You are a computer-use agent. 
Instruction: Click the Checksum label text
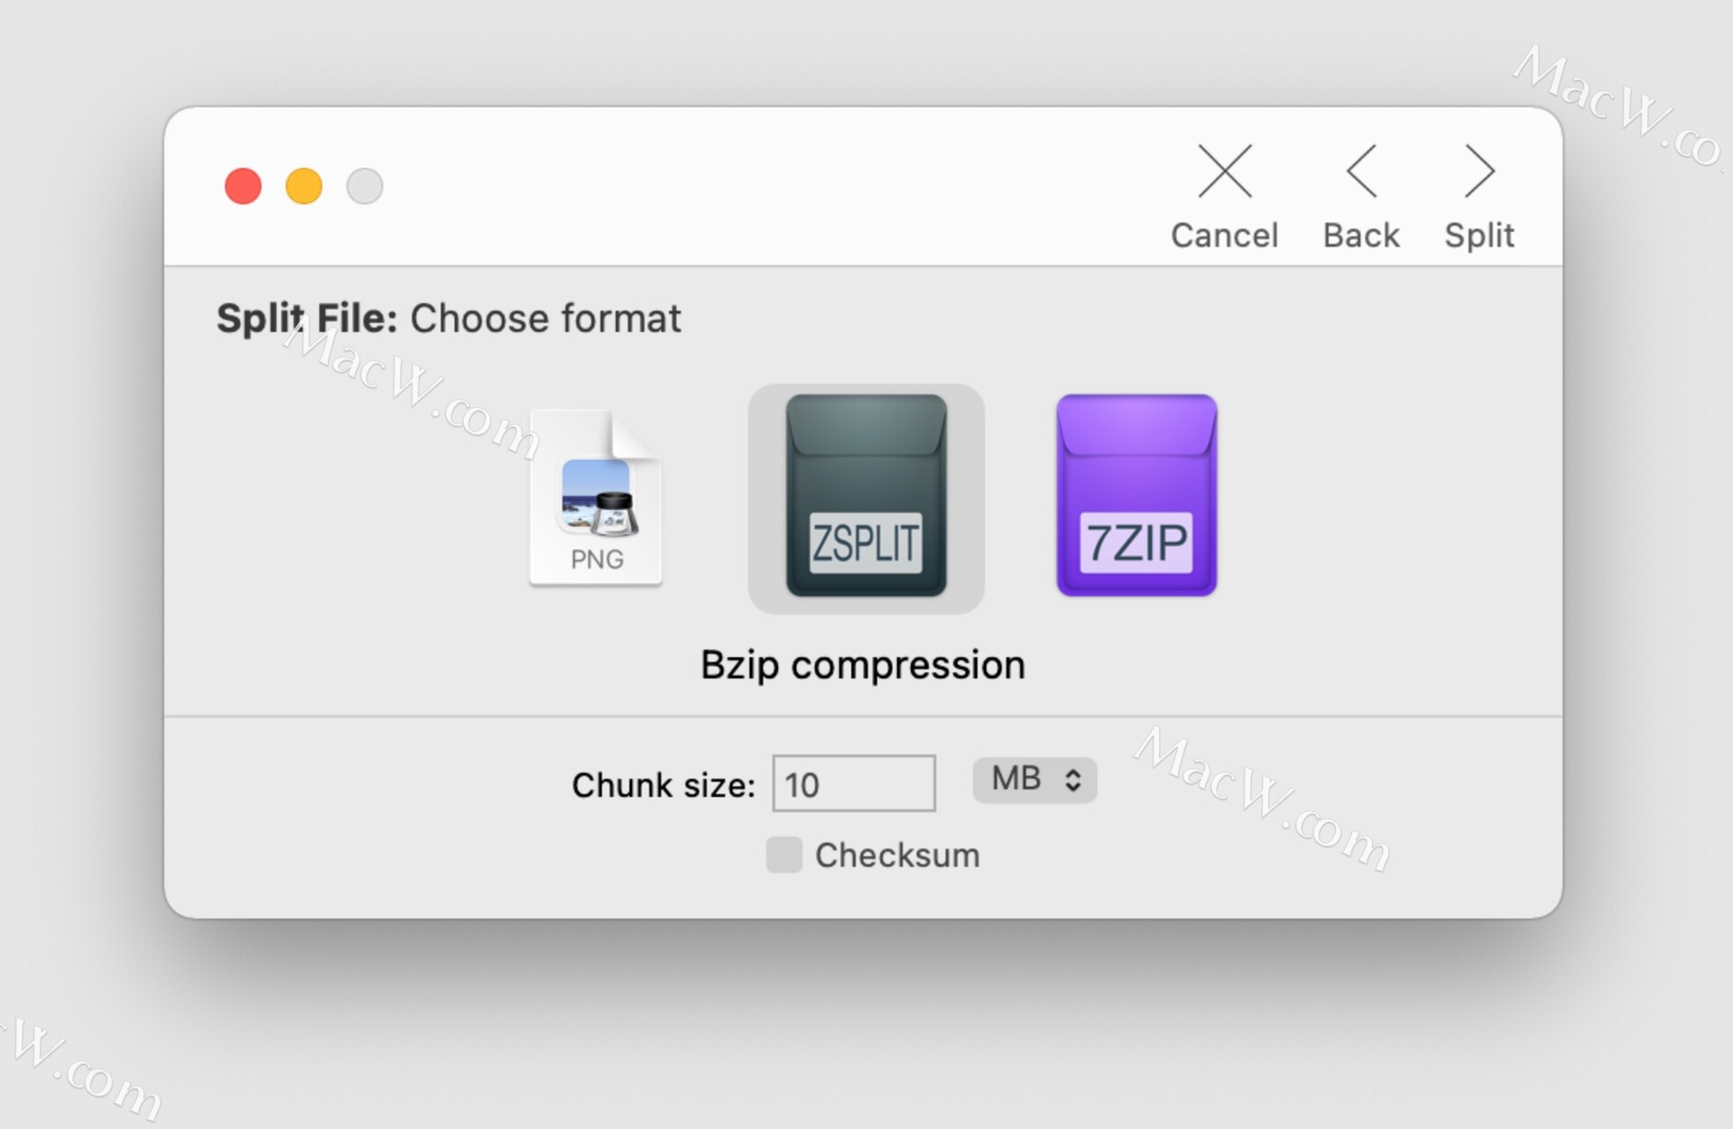tap(897, 856)
